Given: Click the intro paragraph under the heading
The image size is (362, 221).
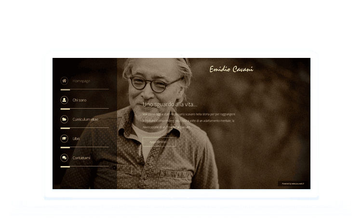Looking at the screenshot, I should [189, 121].
